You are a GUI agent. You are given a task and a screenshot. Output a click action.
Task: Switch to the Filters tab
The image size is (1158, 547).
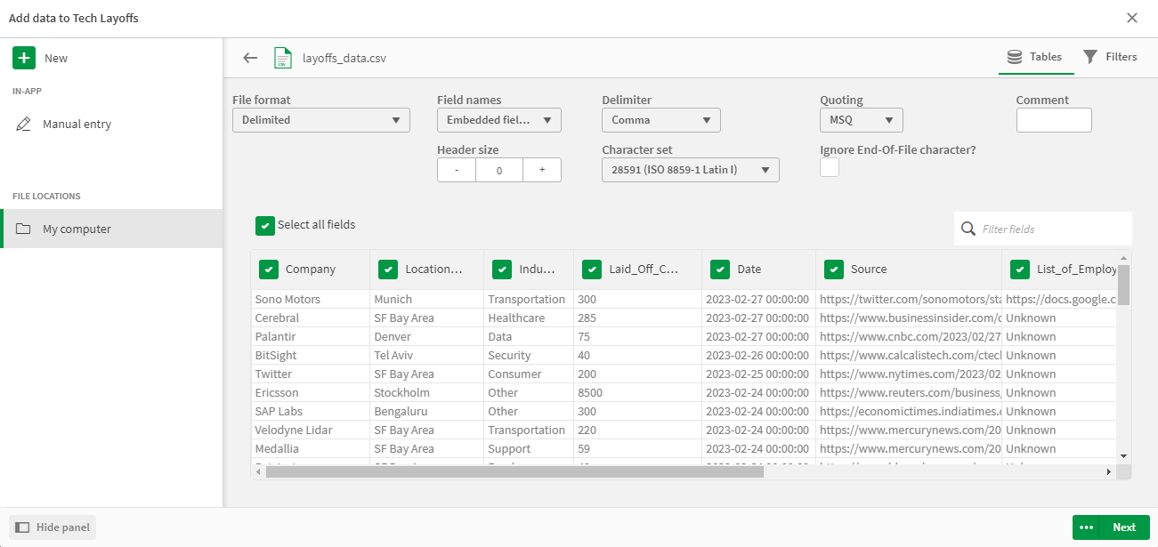click(x=1110, y=56)
